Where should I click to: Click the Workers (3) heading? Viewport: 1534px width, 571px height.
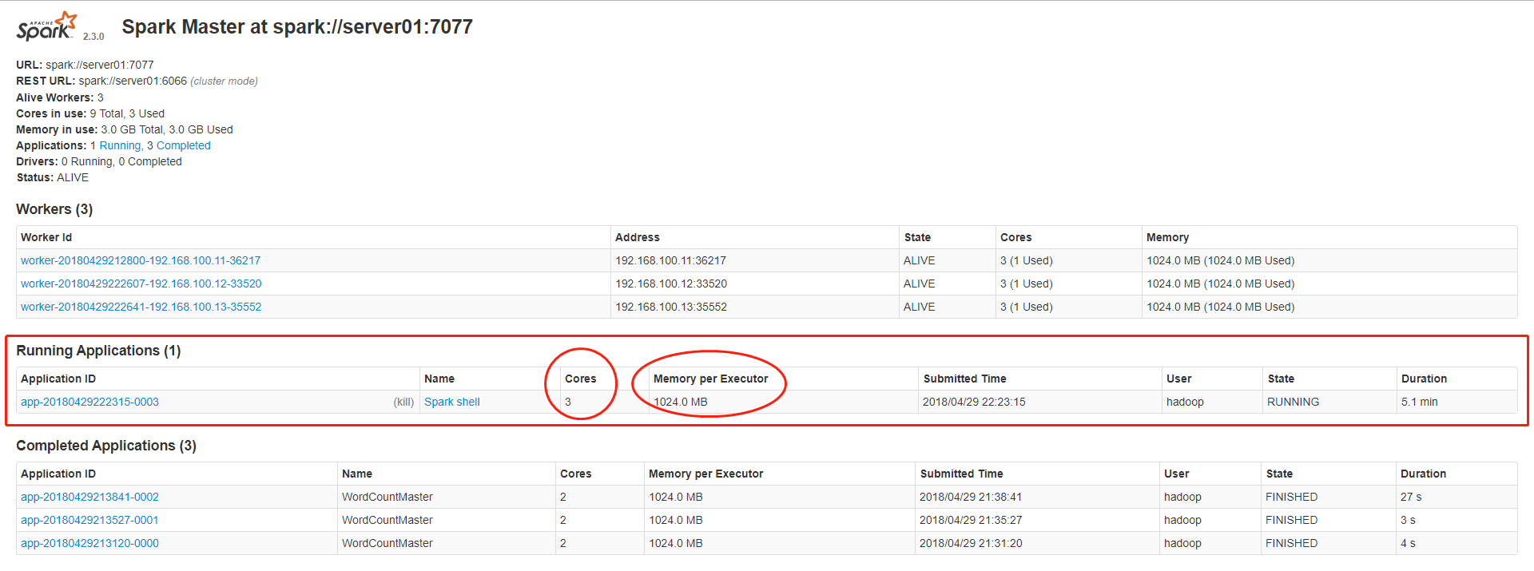54,209
